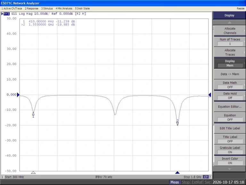Viewport: 246px width, 185px height.
Task: Click active marker 2 indicator on frequency axis
Action: point(177,172)
